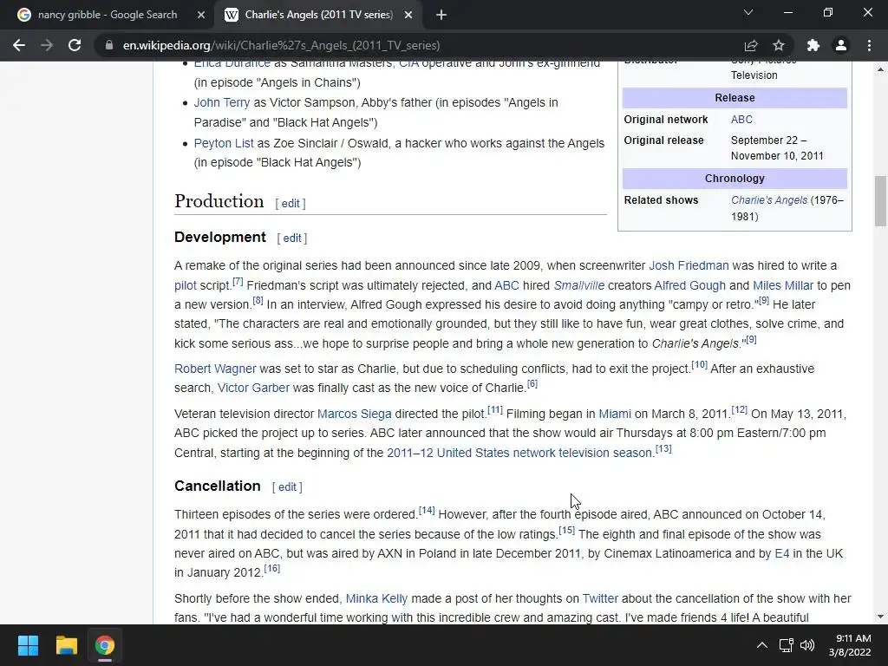
Task: Bookmark this page with the star icon
Action: pos(779,45)
